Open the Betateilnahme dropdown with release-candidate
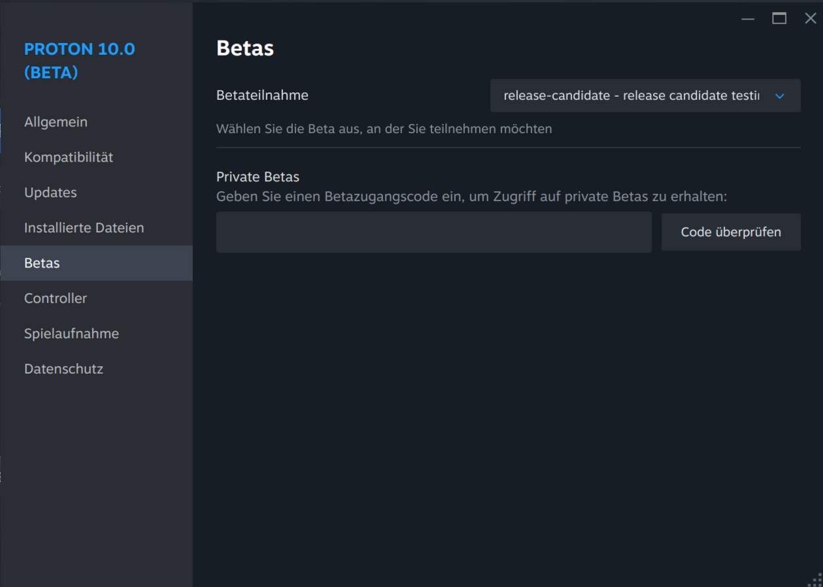 click(x=645, y=95)
